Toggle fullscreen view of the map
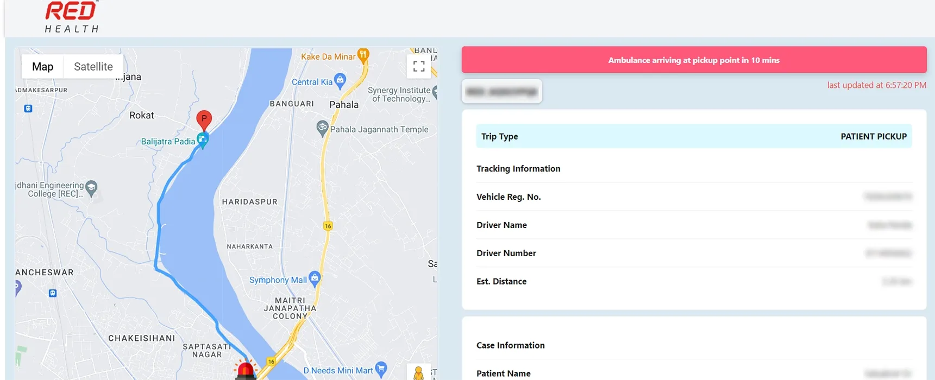The width and height of the screenshot is (935, 380). [418, 66]
